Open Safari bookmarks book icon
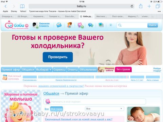The image size is (163, 122). click(22, 6)
